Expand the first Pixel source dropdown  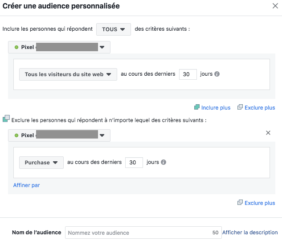tap(59, 47)
